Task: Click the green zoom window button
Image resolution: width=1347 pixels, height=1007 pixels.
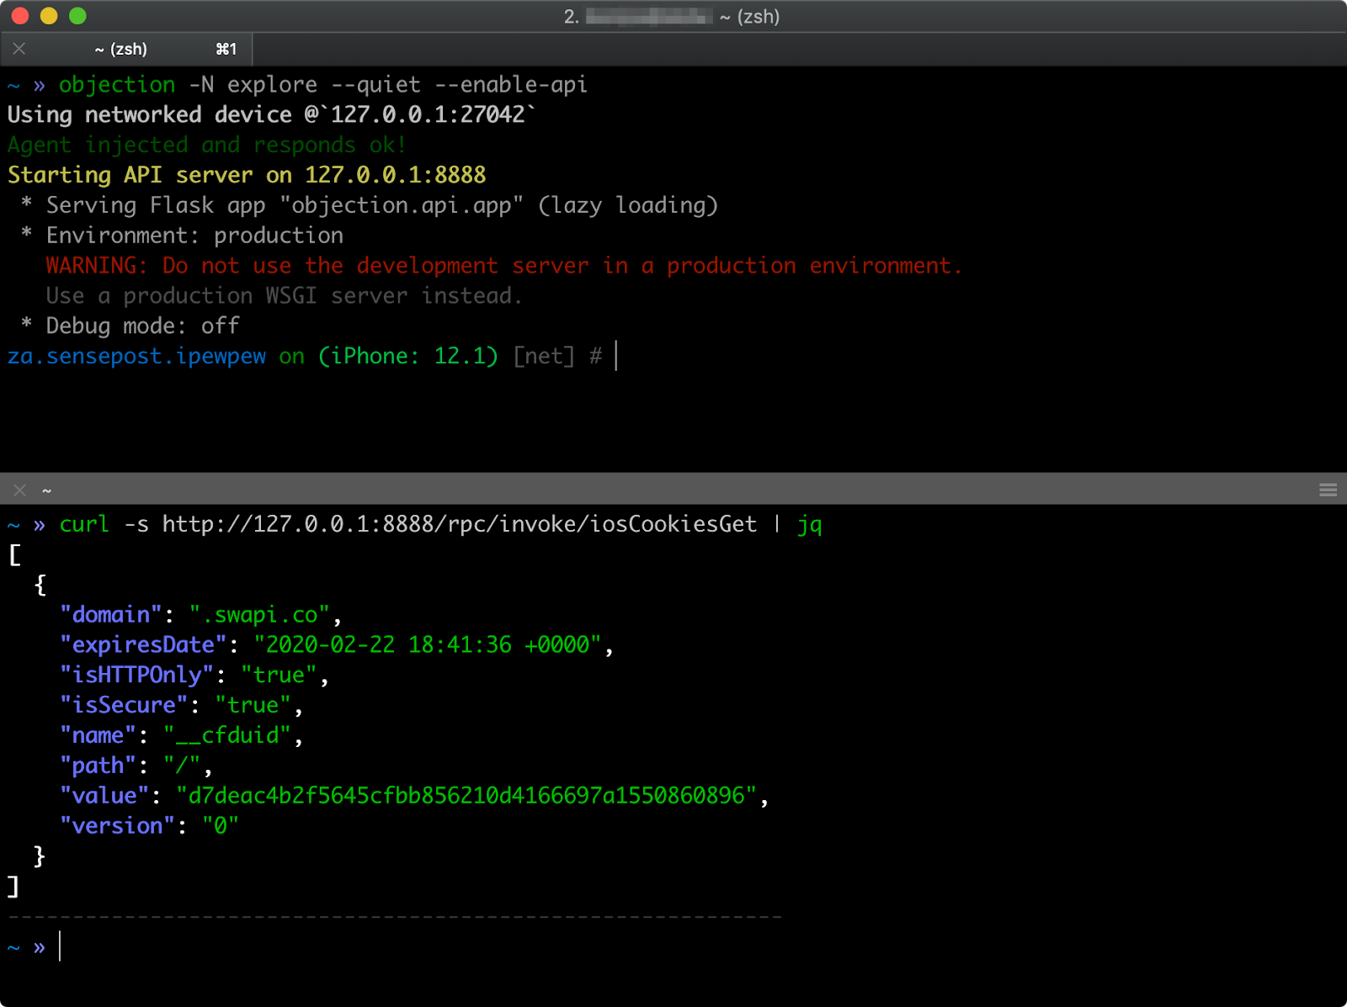Action: 77,16
